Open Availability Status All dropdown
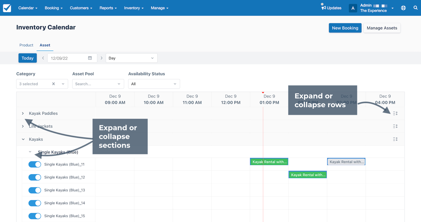421x222 pixels. coord(154,84)
